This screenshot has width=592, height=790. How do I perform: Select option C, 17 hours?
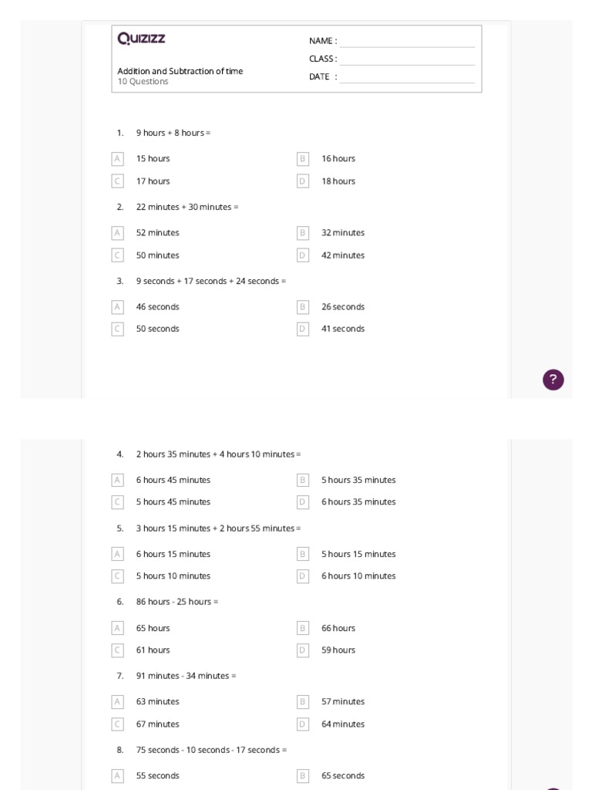click(118, 181)
